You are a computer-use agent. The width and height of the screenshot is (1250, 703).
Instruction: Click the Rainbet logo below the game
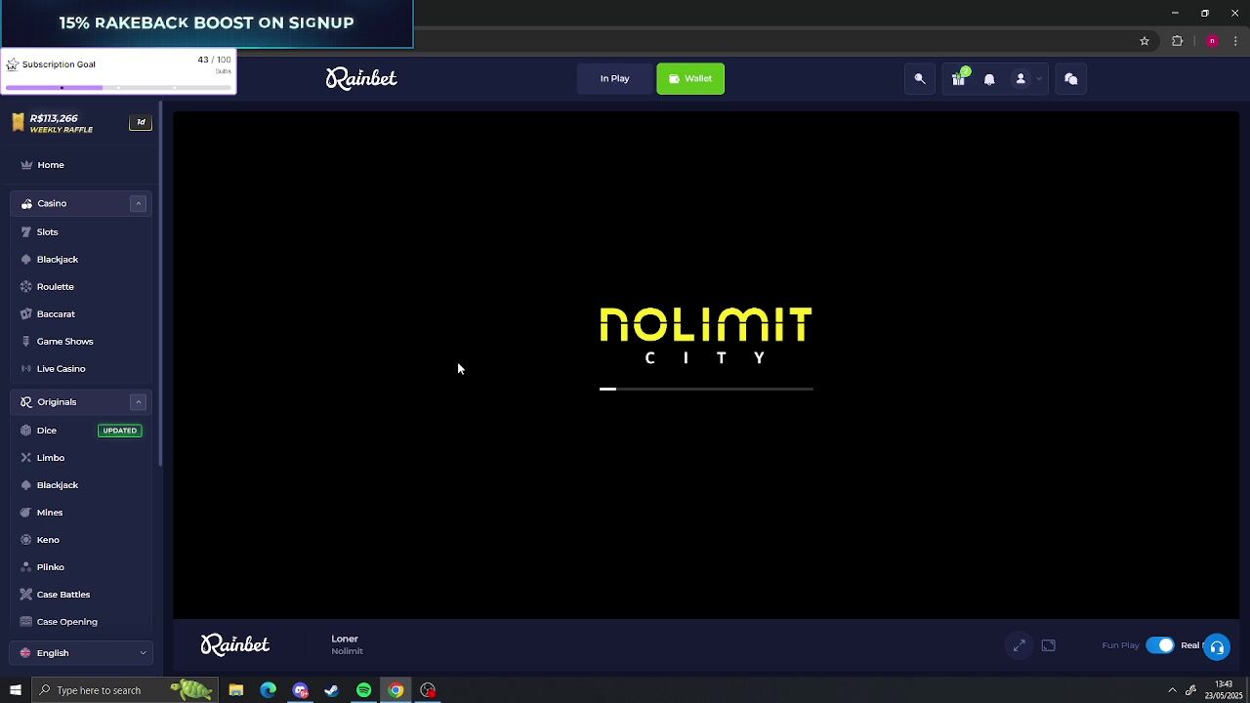coord(235,644)
